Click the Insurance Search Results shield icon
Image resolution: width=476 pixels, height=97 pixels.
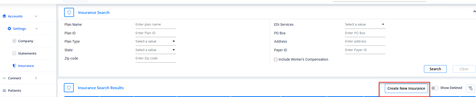pyautogui.click(x=69, y=88)
